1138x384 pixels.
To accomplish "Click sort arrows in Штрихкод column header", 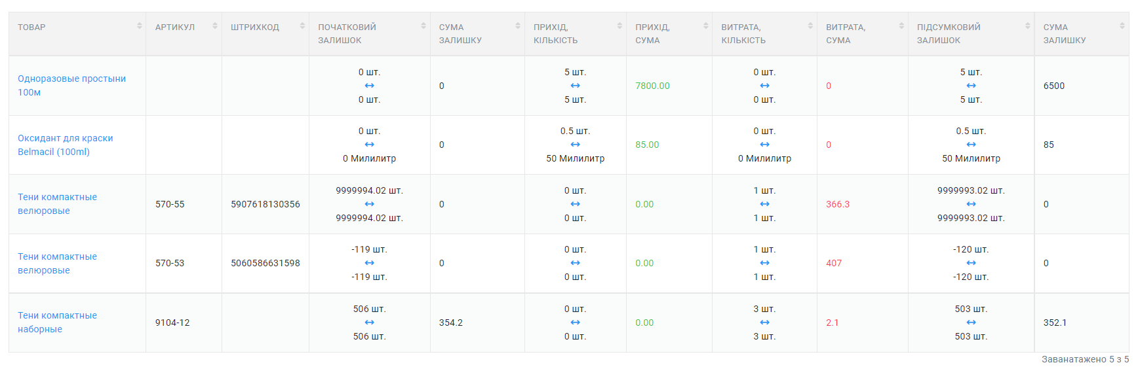I will coord(302,26).
